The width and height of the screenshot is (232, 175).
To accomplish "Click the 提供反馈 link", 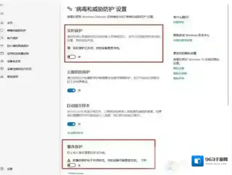I will pyautogui.click(x=183, y=40).
